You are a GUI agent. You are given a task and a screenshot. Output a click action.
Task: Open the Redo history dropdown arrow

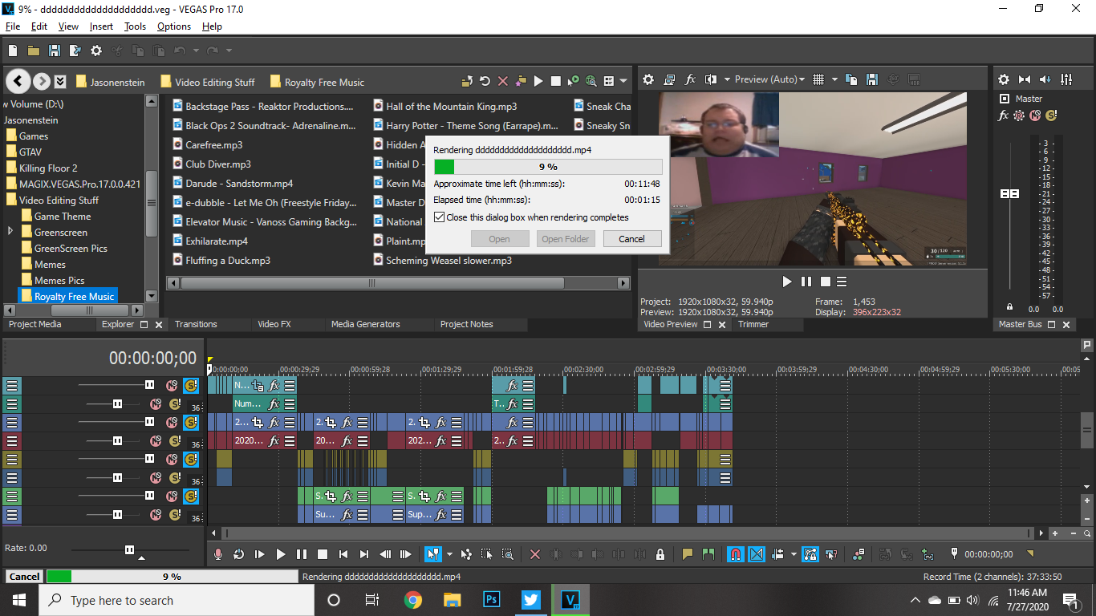coord(228,51)
